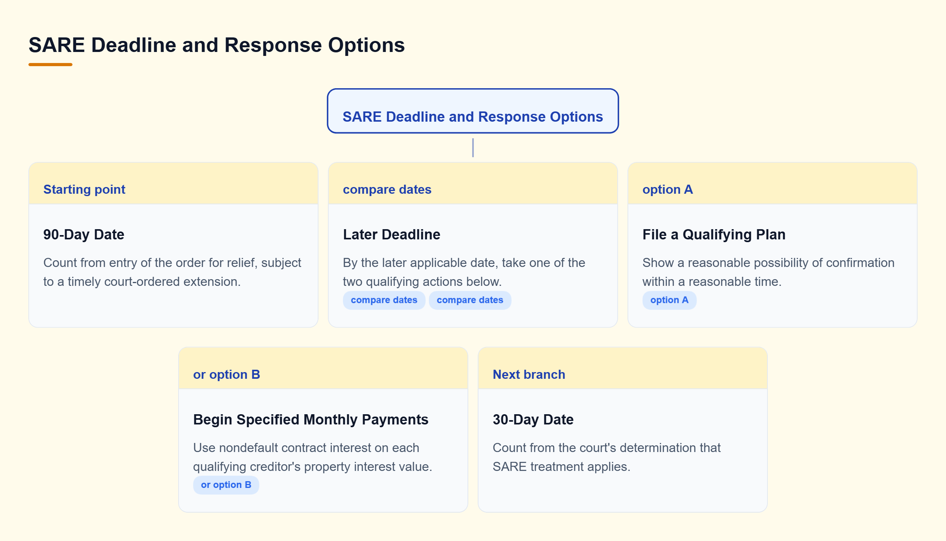Click the second compare dates pill tag

tap(470, 300)
